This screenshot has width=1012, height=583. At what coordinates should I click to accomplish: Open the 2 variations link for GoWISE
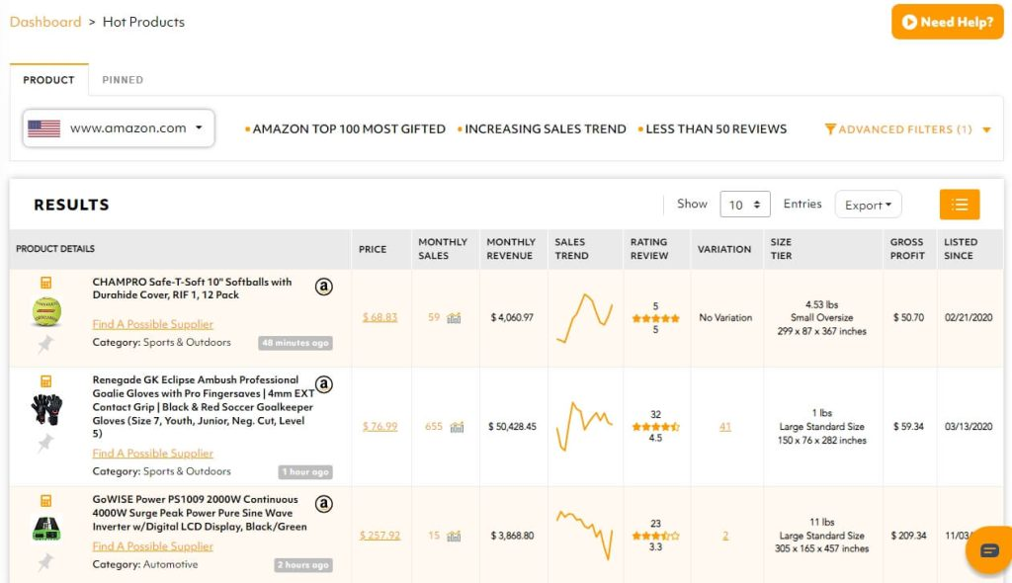pos(725,536)
